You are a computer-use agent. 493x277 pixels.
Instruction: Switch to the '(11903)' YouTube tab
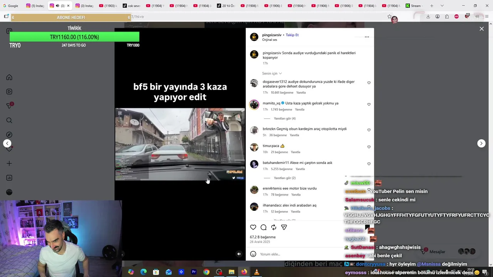(x=107, y=6)
